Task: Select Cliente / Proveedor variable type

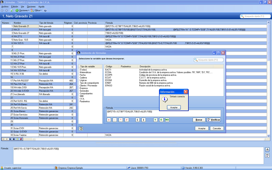Action: (x=88, y=85)
